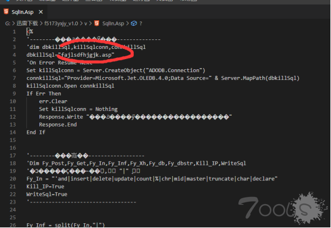Click the HTML5 file icon in the breadcrumb bar
This screenshot has height=228, width=331.
coord(97,23)
